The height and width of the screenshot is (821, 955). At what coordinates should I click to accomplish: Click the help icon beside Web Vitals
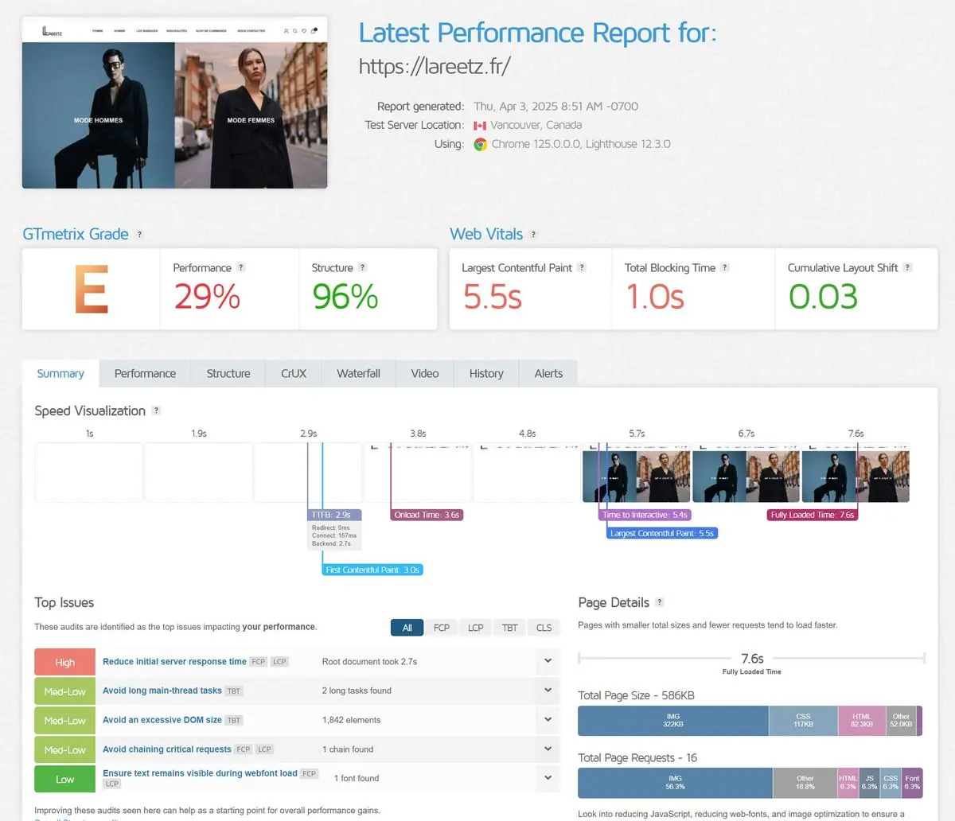pos(533,235)
